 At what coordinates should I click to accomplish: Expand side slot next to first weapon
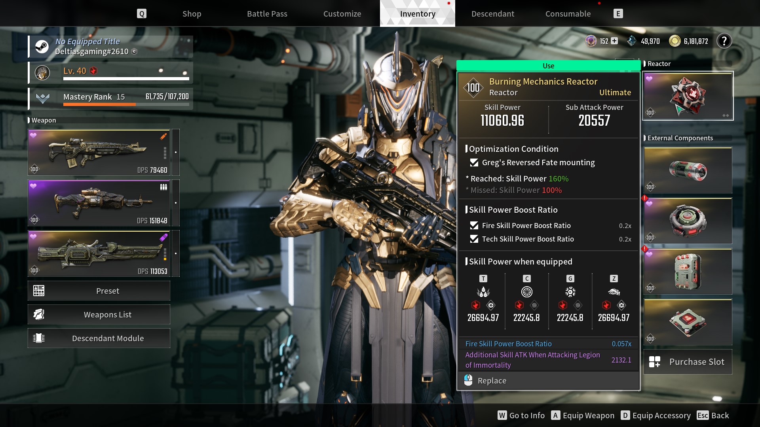(176, 152)
